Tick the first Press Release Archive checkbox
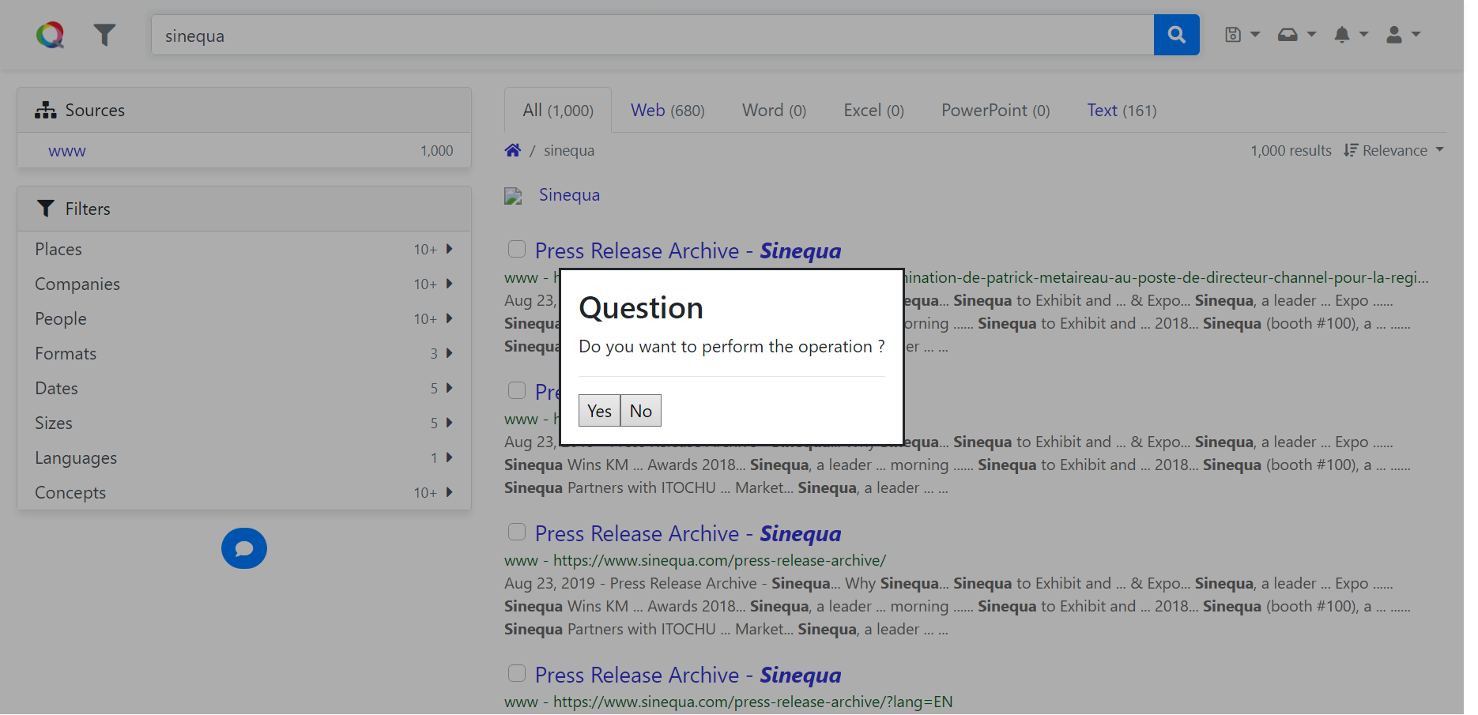This screenshot has width=1478, height=715. click(x=517, y=250)
